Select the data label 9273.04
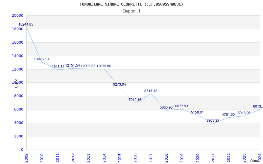The width and height of the screenshot is (263, 164). [x=119, y=85]
